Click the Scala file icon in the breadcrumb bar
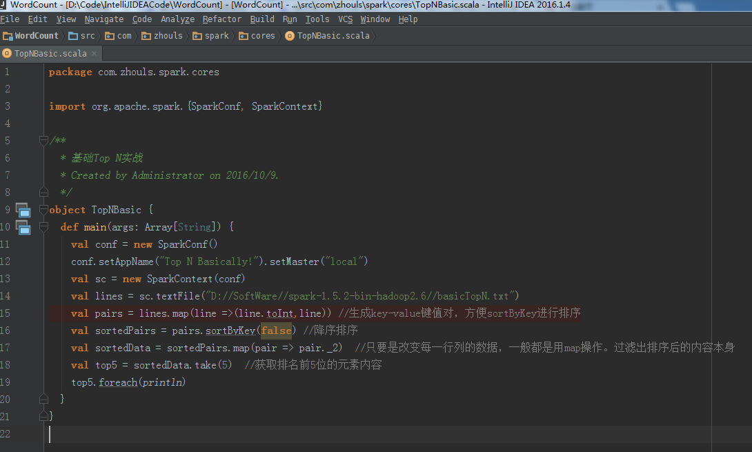 click(x=290, y=36)
